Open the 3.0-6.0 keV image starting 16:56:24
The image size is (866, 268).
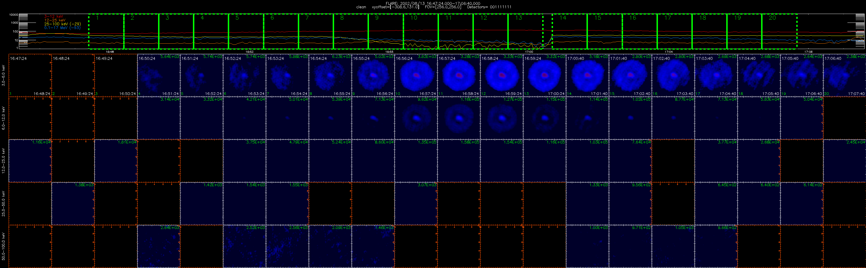pyautogui.click(x=416, y=76)
